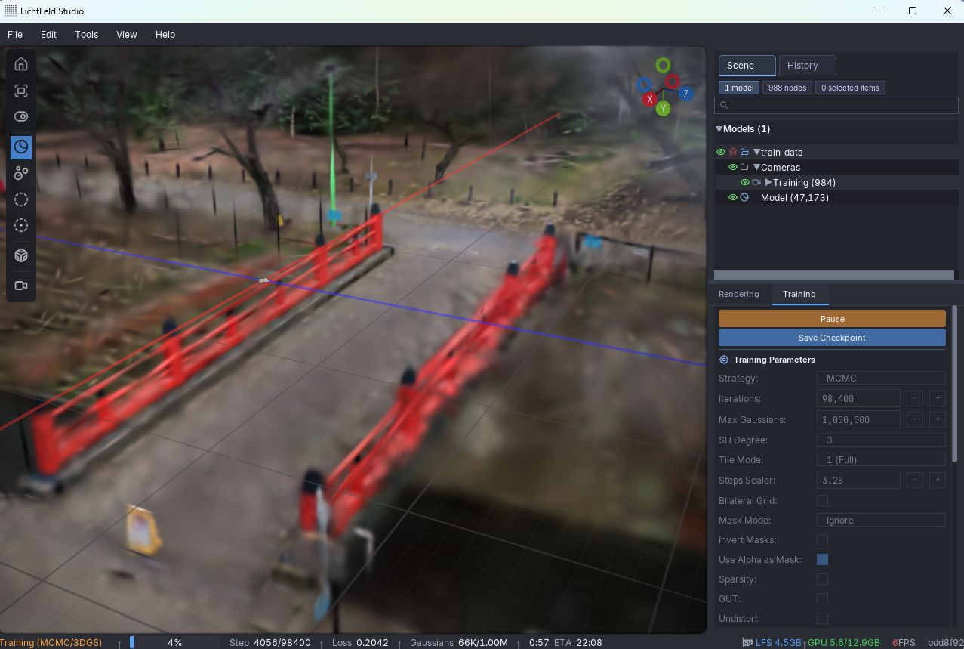The image size is (964, 649).
Task: Open the View menu
Action: pyautogui.click(x=126, y=34)
